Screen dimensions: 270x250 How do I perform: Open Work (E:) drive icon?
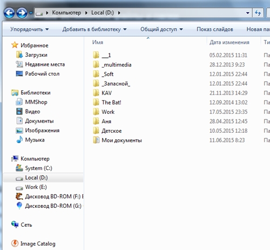click(x=19, y=188)
